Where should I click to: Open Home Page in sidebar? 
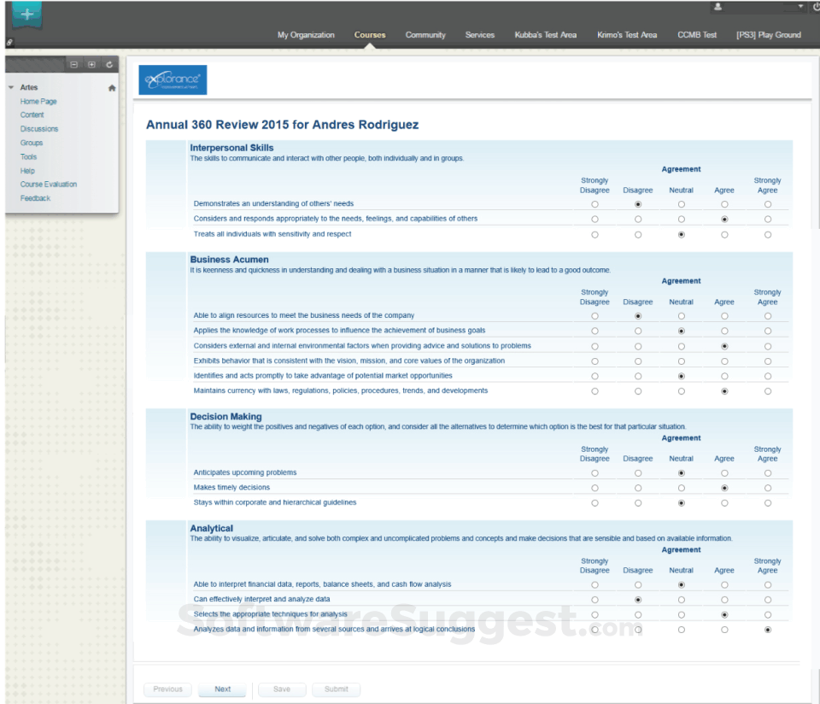pyautogui.click(x=38, y=102)
